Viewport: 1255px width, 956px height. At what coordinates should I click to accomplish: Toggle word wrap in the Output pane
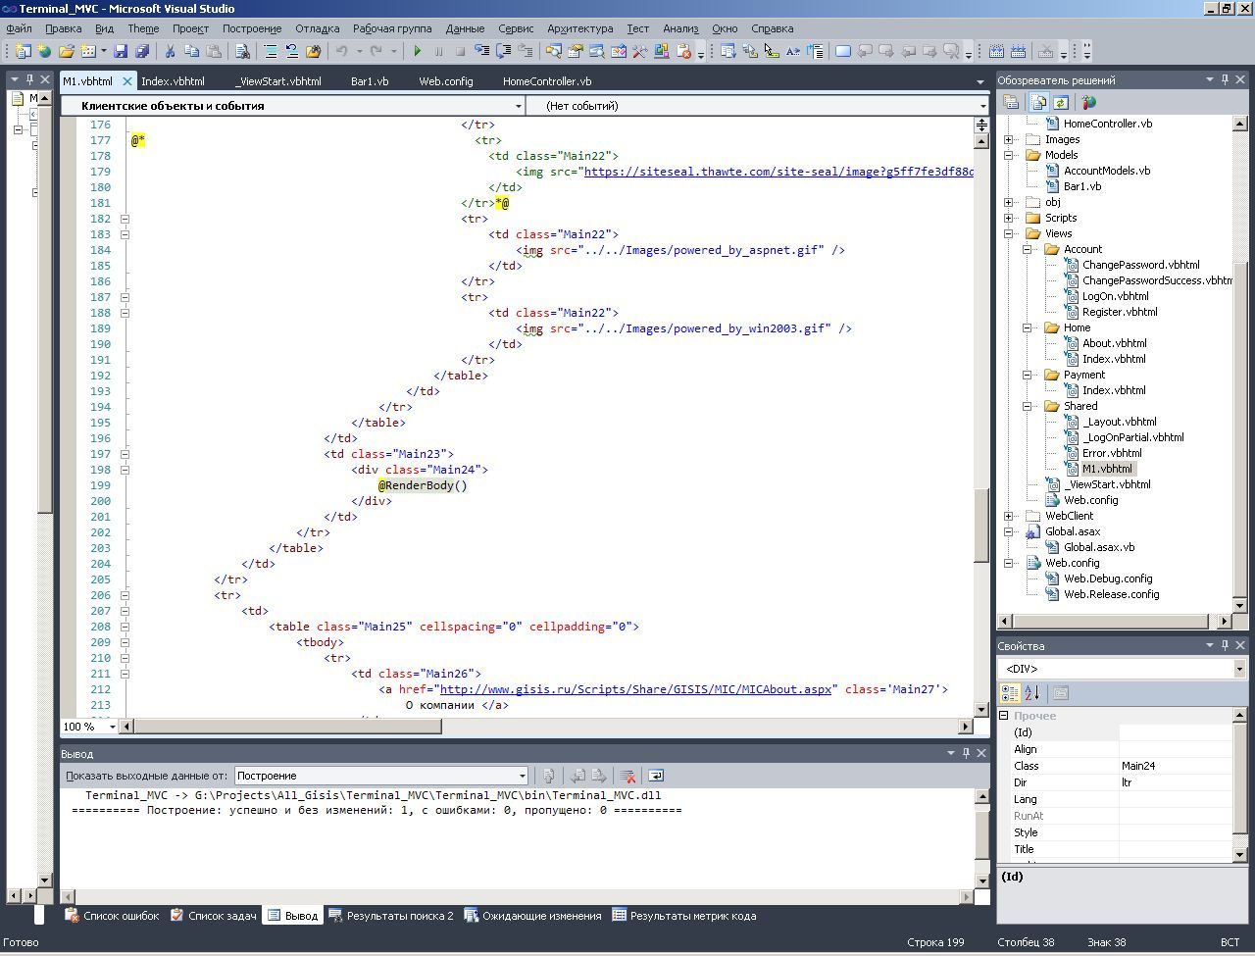[x=656, y=776]
